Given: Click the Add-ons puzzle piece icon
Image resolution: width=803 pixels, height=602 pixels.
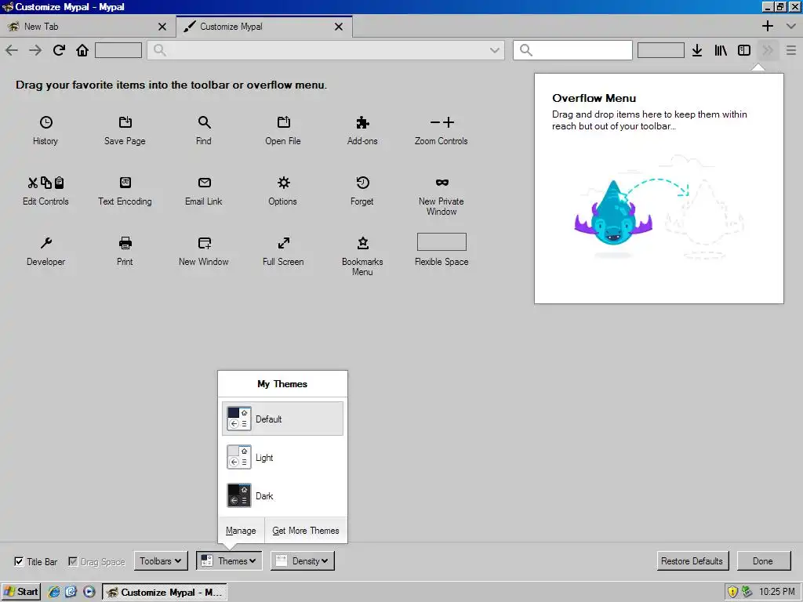Looking at the screenshot, I should [362, 122].
